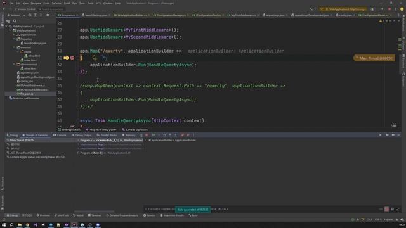Open the Unit Tests tool window button
Screen dimensions: 406x228
(x=62, y=215)
